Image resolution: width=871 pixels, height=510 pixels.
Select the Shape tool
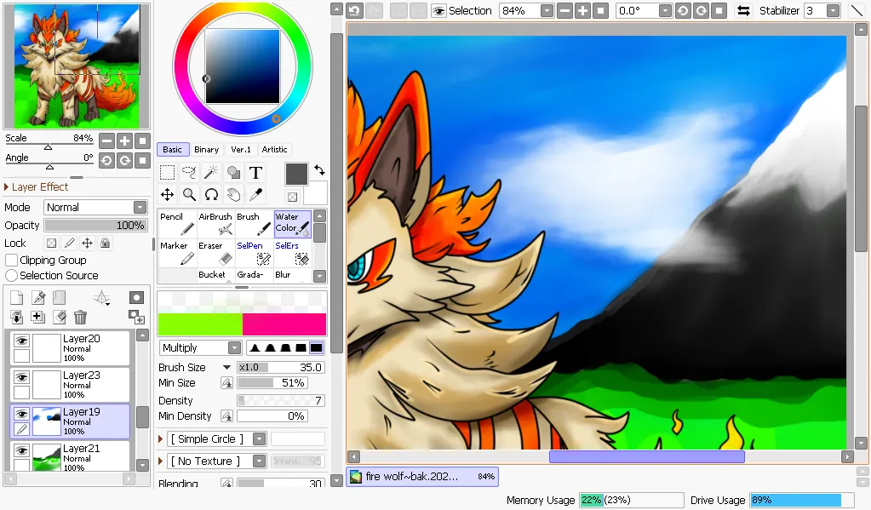234,173
